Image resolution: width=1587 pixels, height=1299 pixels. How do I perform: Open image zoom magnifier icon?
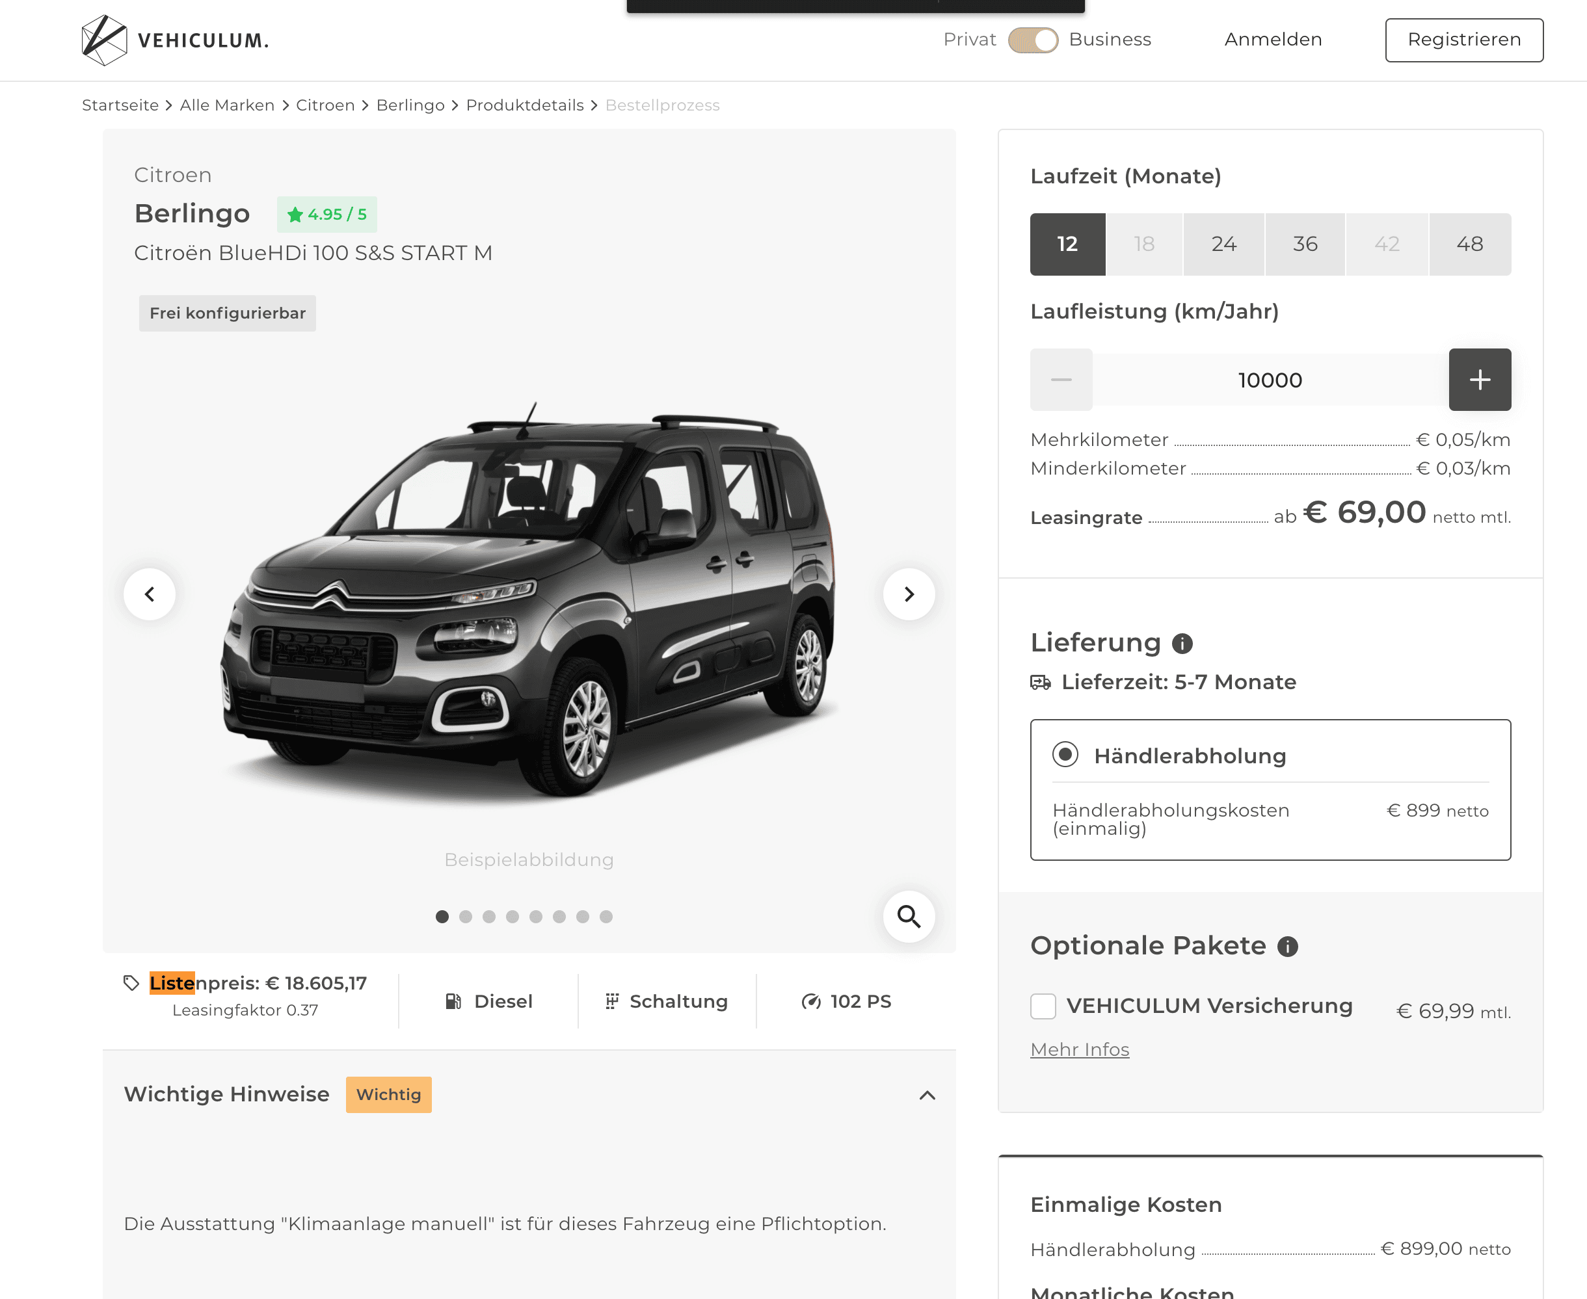coord(909,916)
